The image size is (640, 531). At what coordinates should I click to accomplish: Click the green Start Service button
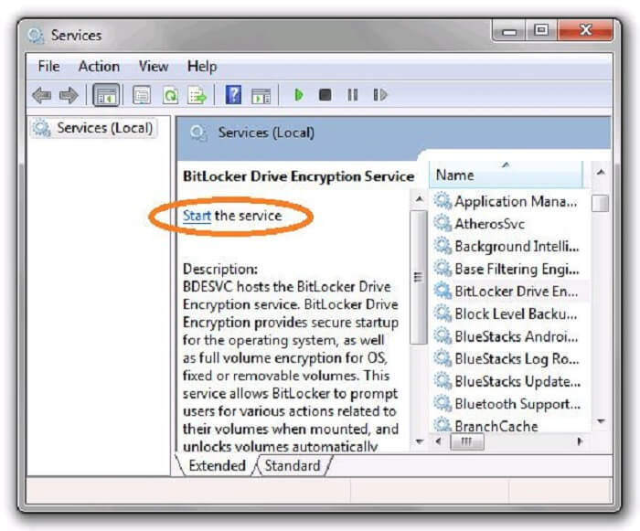coord(299,95)
